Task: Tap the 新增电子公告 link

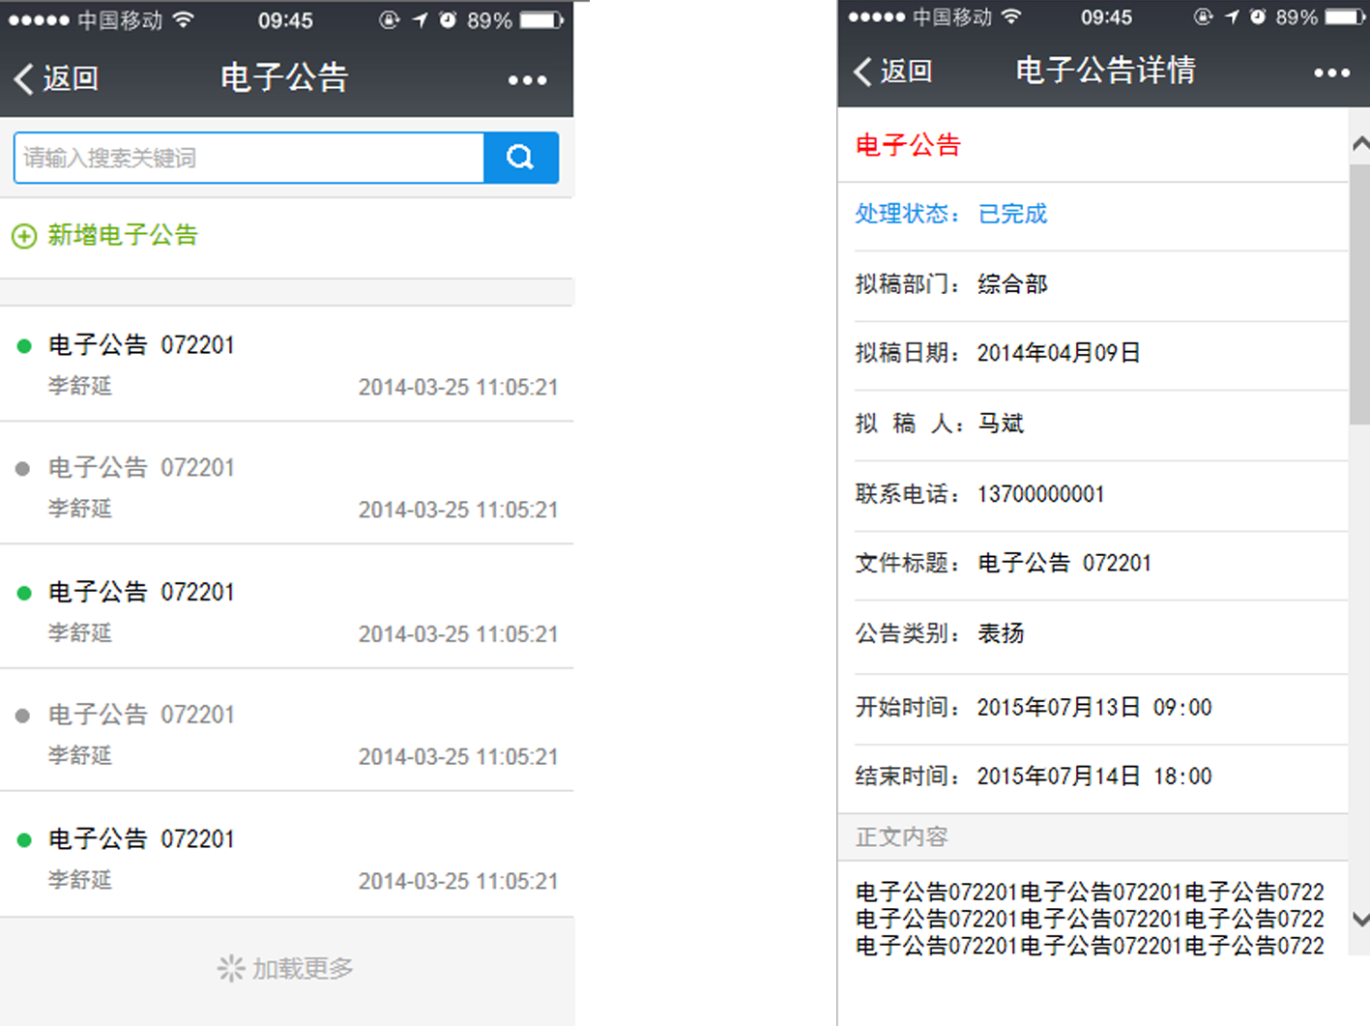Action: tap(123, 235)
